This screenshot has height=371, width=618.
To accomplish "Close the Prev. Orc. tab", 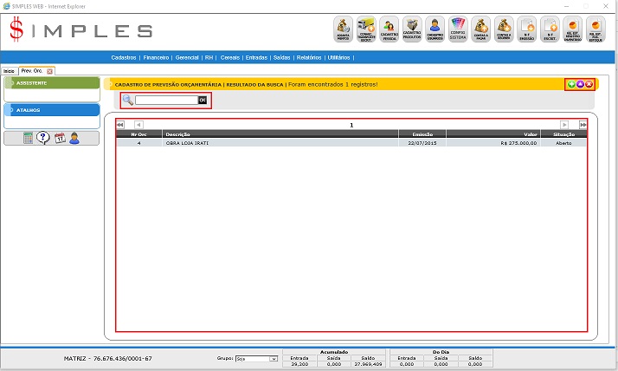I will [x=50, y=70].
